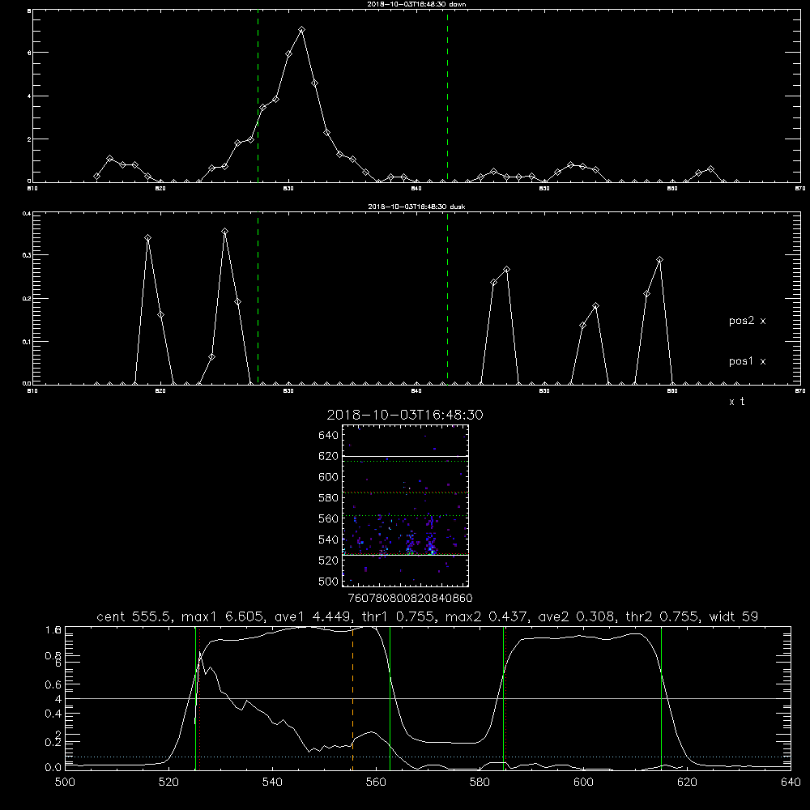Screen dimensions: 810x810
Task: Click the left green dashed line in dawn plot
Action: [258, 96]
